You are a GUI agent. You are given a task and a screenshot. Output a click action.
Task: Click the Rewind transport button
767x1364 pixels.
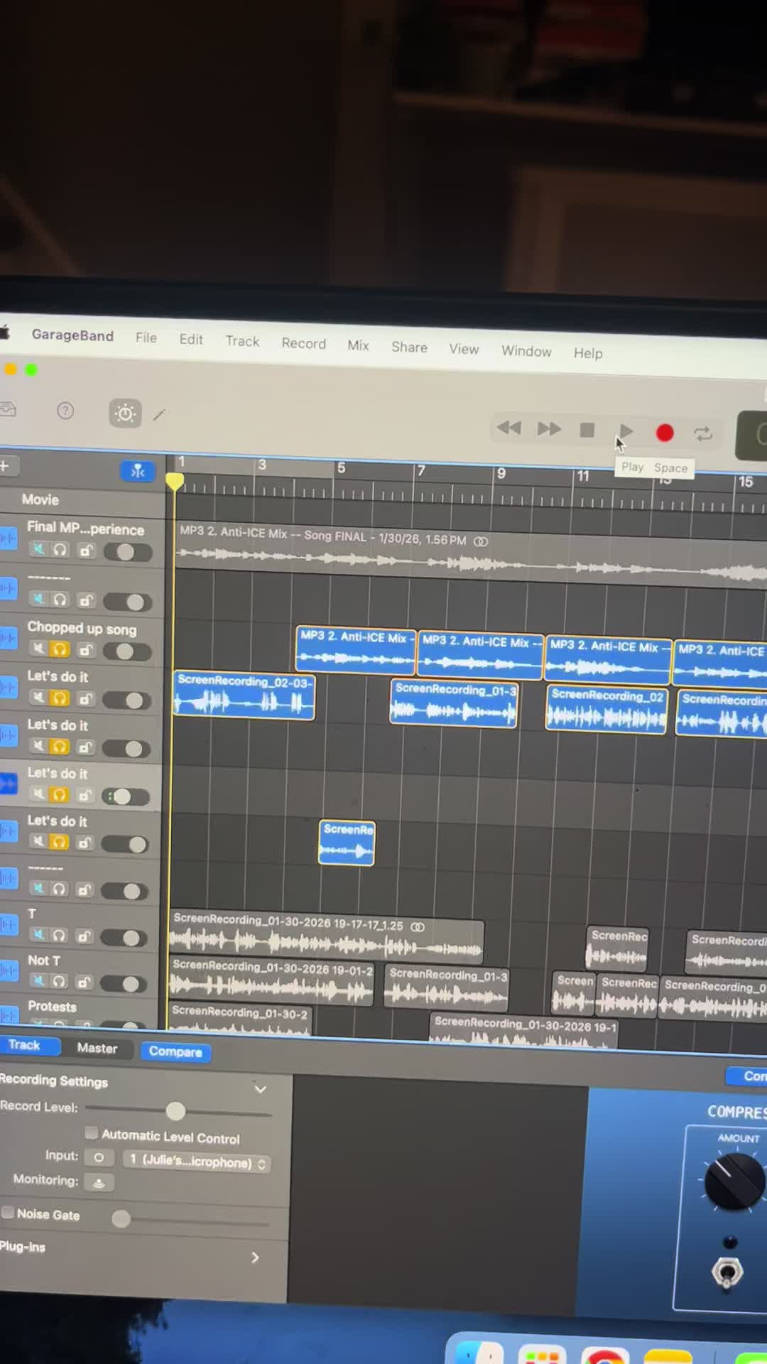[x=508, y=428]
